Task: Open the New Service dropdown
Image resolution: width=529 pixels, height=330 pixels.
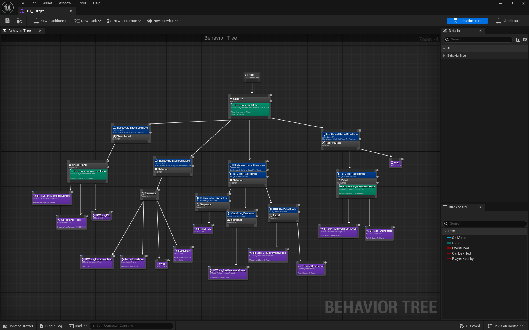Action: 162,21
